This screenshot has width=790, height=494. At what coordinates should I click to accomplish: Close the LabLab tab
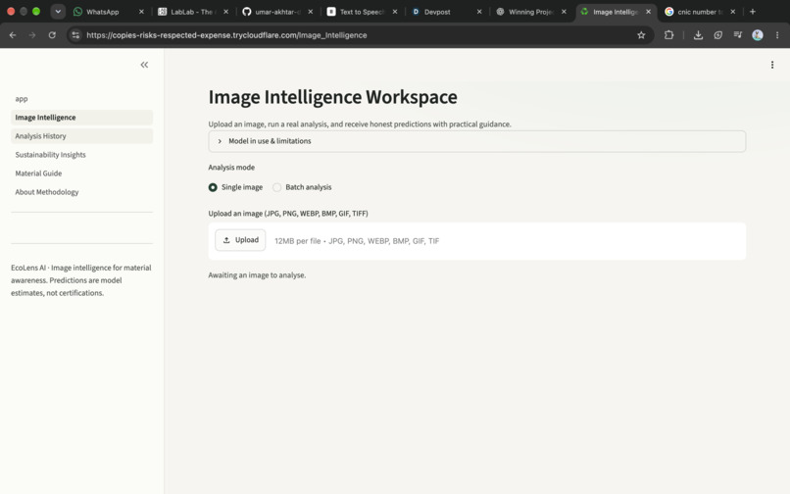[225, 12]
